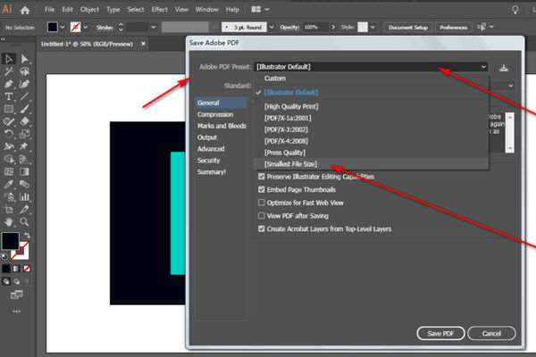
Task: Click the toolbar Fill color swatch
Action: [x=10, y=241]
